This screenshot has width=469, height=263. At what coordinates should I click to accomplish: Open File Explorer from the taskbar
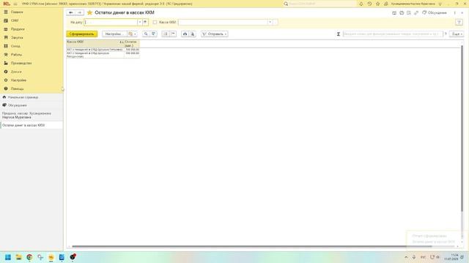pyautogui.click(x=18, y=257)
